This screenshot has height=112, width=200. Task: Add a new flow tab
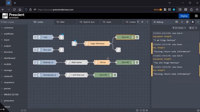pos(142,22)
